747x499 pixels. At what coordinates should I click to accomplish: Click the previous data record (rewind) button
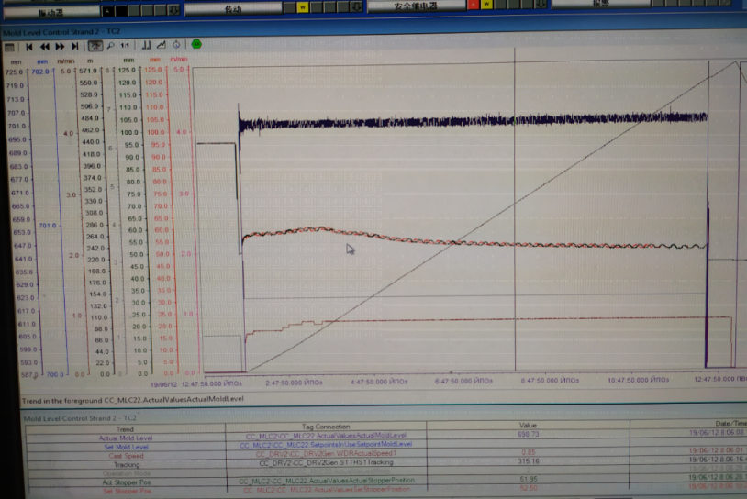(44, 45)
